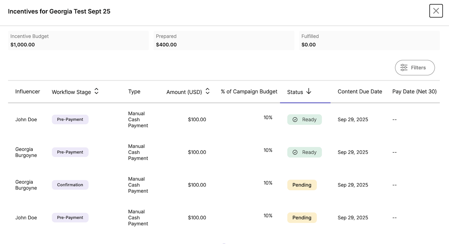This screenshot has width=449, height=244.
Task: Sort by Workflow Stage arrows icon
Action: pos(96,91)
